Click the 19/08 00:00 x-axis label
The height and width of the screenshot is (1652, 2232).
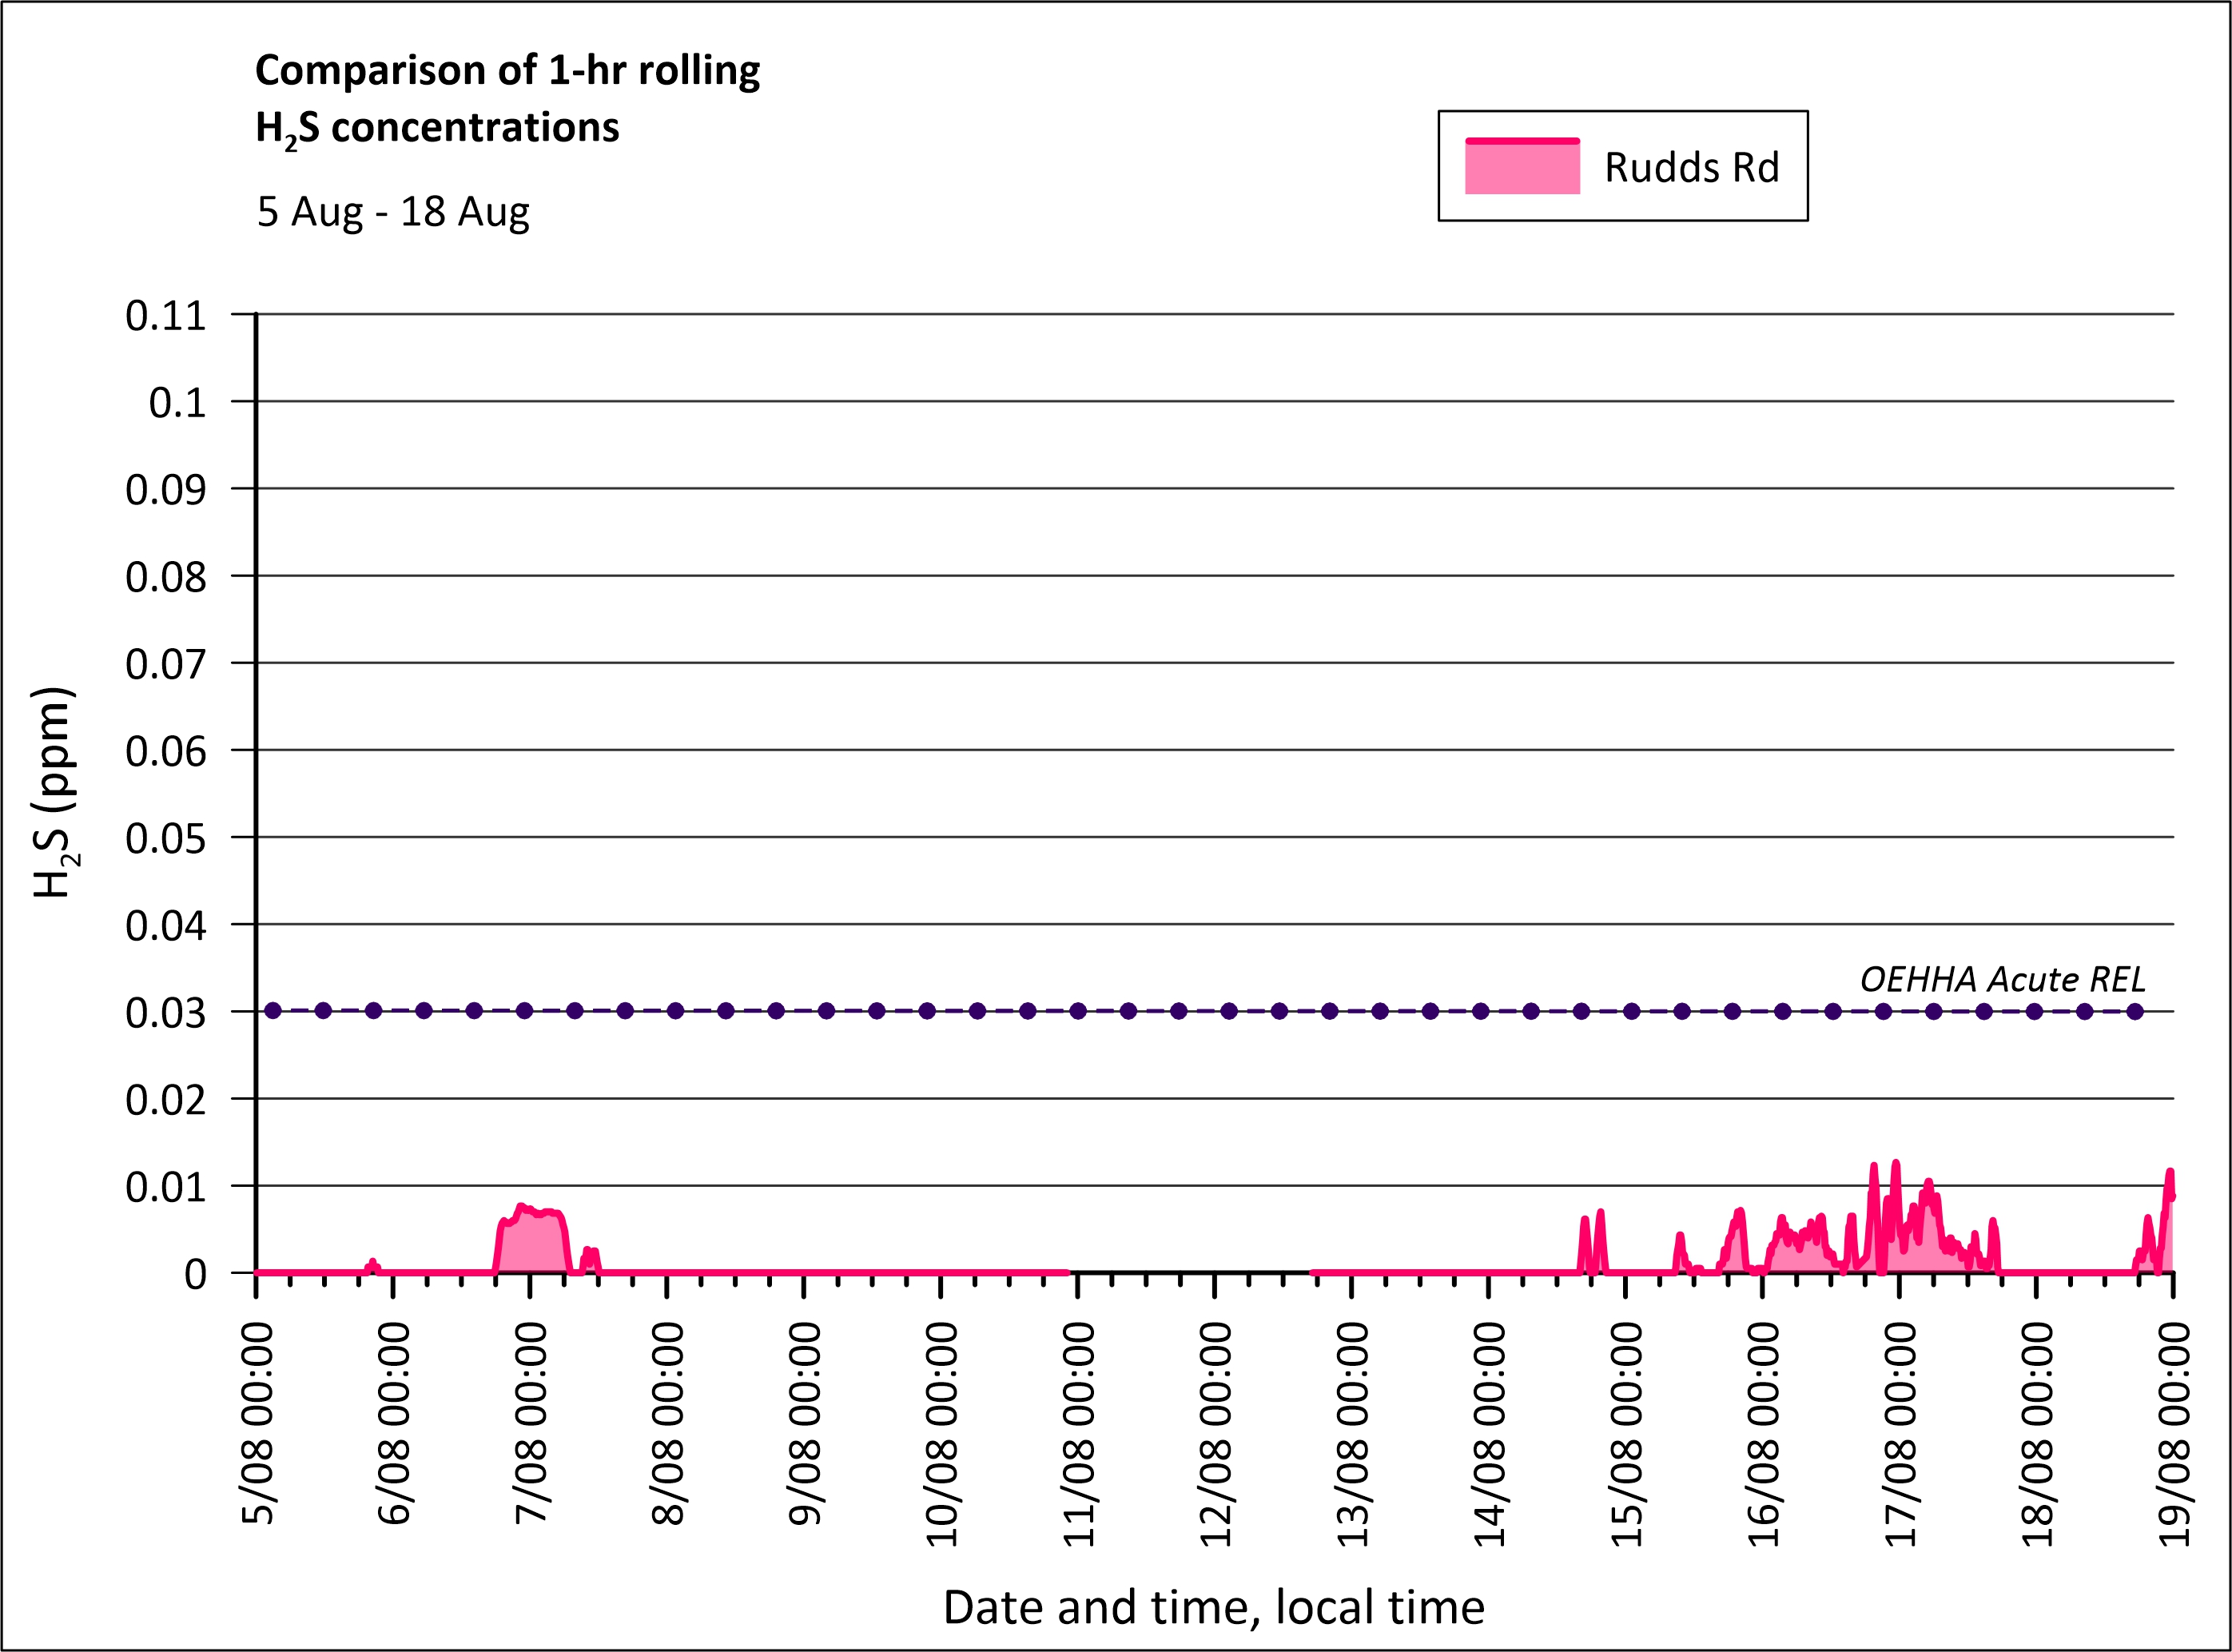(x=2174, y=1433)
